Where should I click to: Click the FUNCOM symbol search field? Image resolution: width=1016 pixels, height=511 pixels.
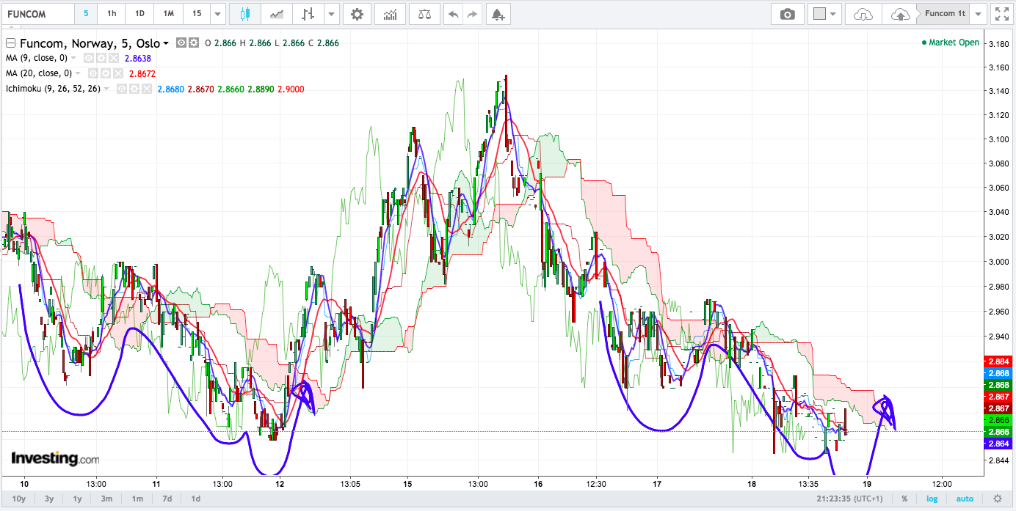[x=38, y=14]
